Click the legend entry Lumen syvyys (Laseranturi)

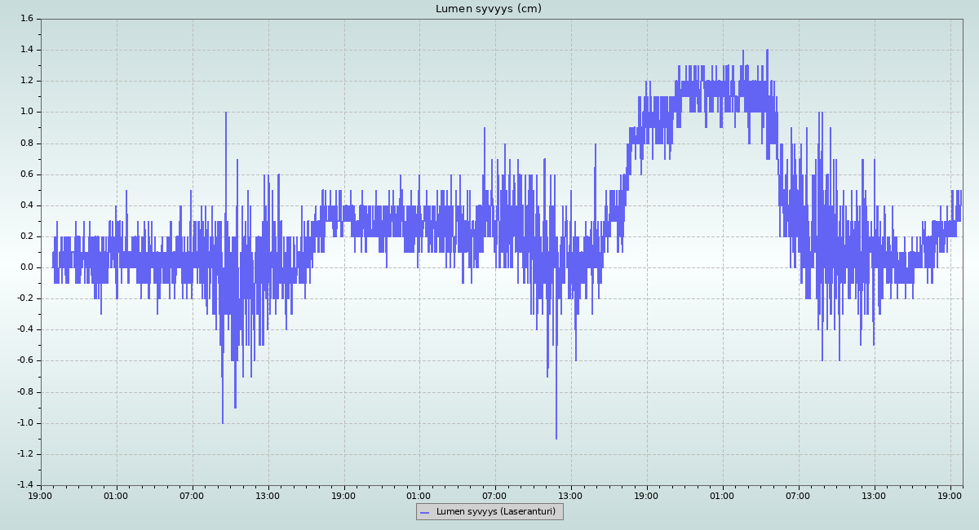(495, 512)
